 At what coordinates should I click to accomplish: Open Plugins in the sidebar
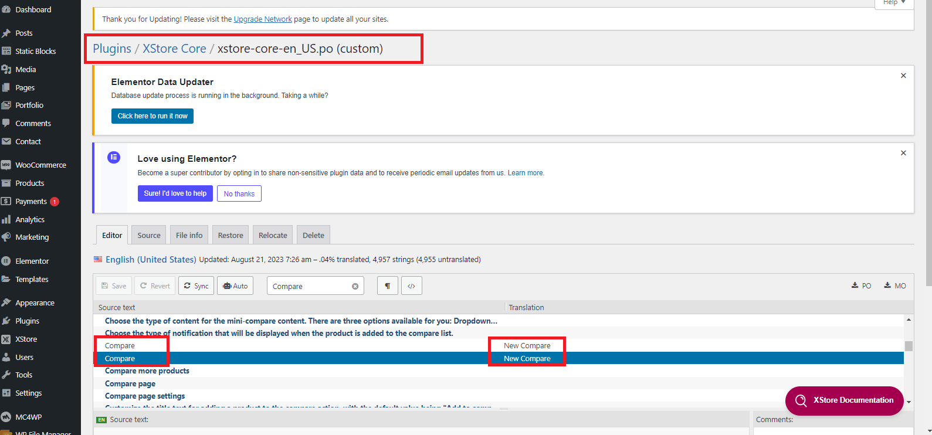point(27,321)
